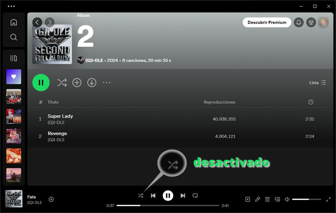Seek in the song progress bar

pyautogui.click(x=168, y=205)
